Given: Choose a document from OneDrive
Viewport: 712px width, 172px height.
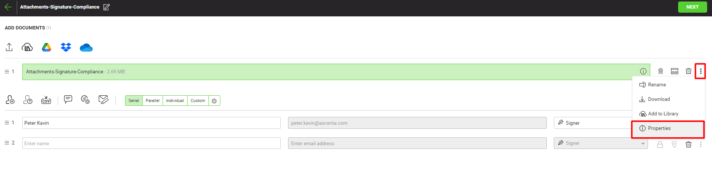Looking at the screenshot, I should 86,48.
